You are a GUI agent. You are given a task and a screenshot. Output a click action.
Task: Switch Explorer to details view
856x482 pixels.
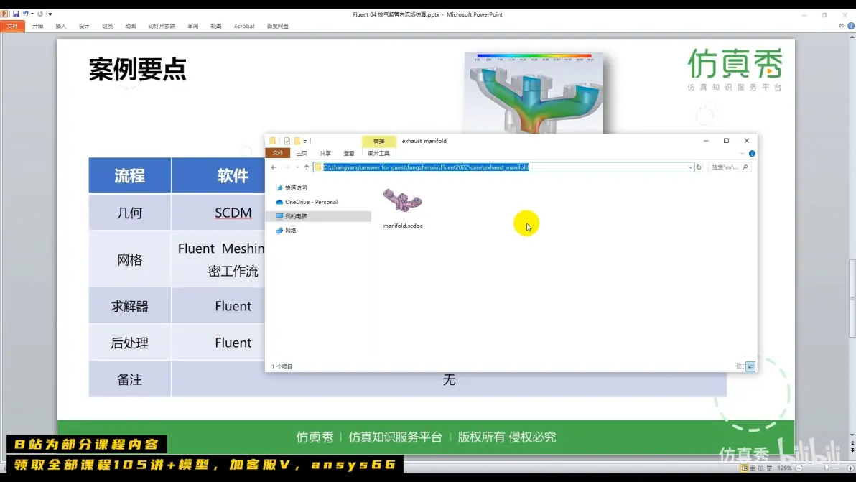[740, 366]
